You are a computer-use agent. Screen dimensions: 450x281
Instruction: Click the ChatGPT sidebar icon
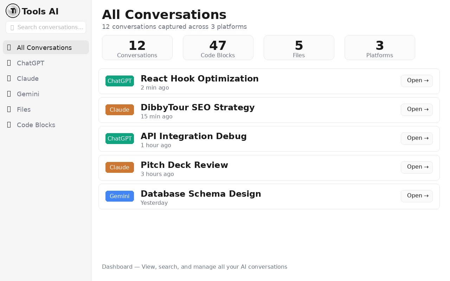(9, 63)
